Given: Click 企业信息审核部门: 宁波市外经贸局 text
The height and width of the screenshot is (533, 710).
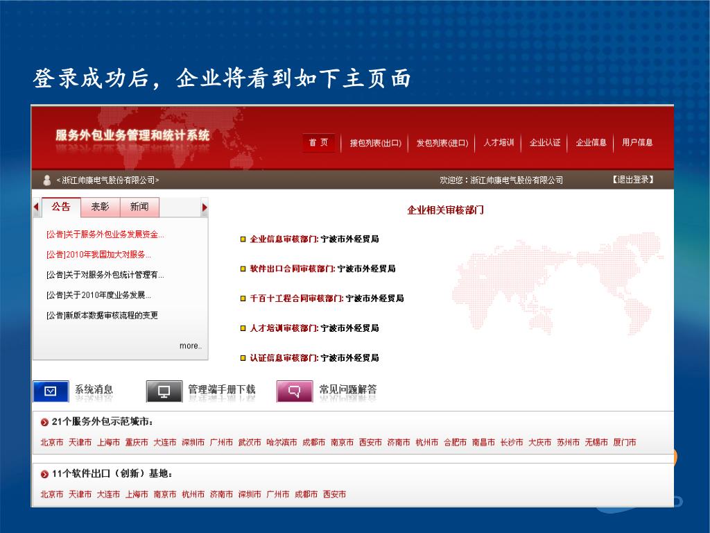Looking at the screenshot, I should pyautogui.click(x=314, y=239).
